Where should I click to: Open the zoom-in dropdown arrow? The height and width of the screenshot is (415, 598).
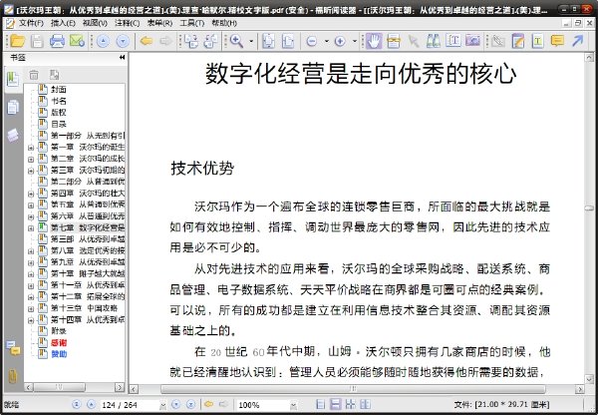(x=355, y=41)
